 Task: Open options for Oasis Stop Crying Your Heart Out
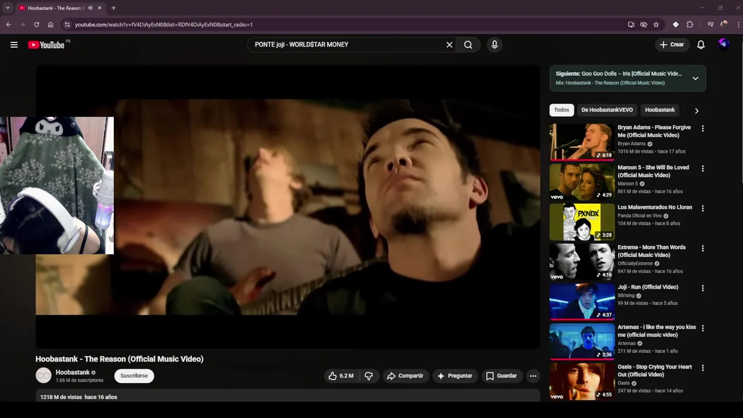click(702, 368)
